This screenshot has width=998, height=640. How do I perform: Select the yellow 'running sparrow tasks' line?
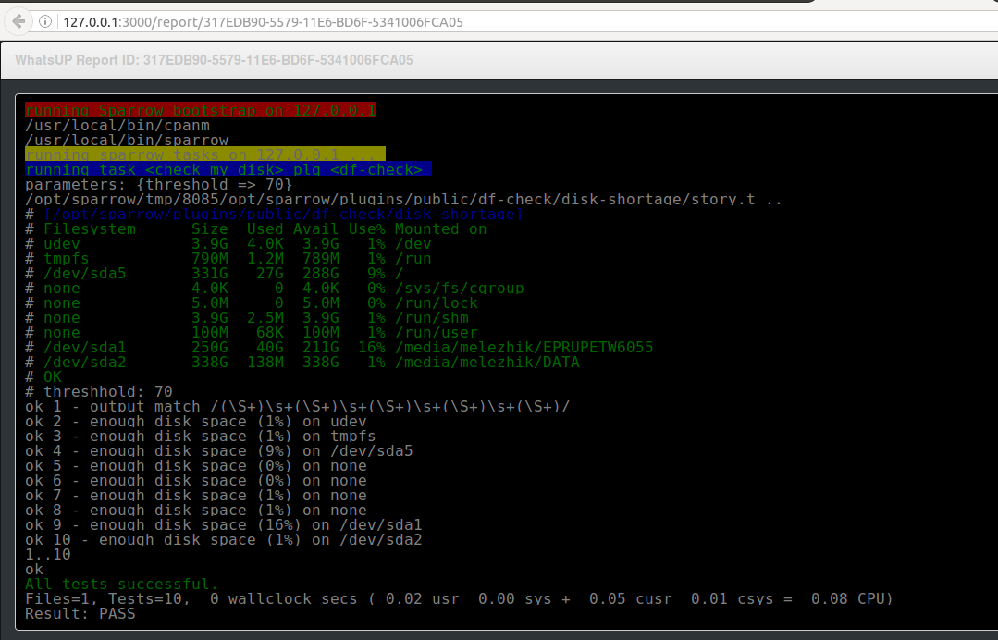[205, 154]
